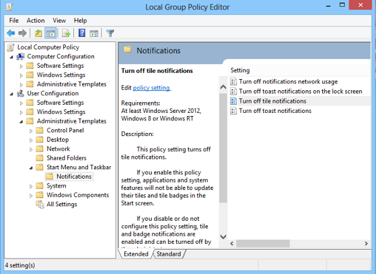Image resolution: width=376 pixels, height=274 pixels.
Task: Click the Forward arrow toolbar icon
Action: pyautogui.click(x=23, y=33)
